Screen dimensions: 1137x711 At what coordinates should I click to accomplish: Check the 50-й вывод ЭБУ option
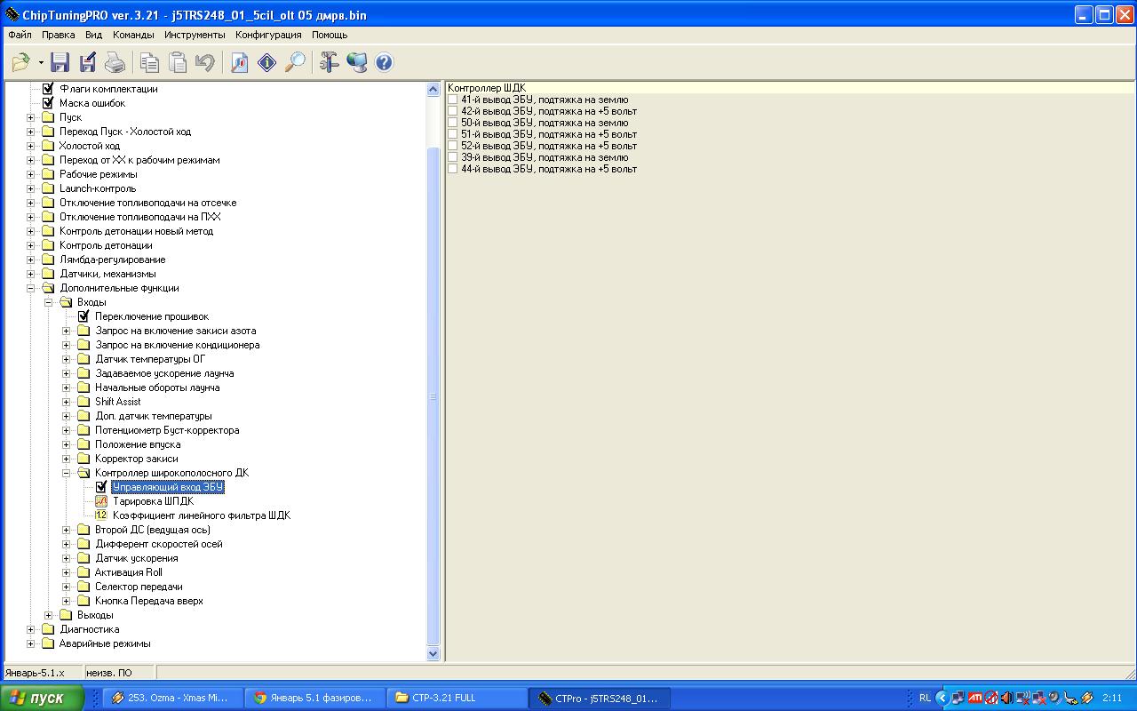pos(453,123)
